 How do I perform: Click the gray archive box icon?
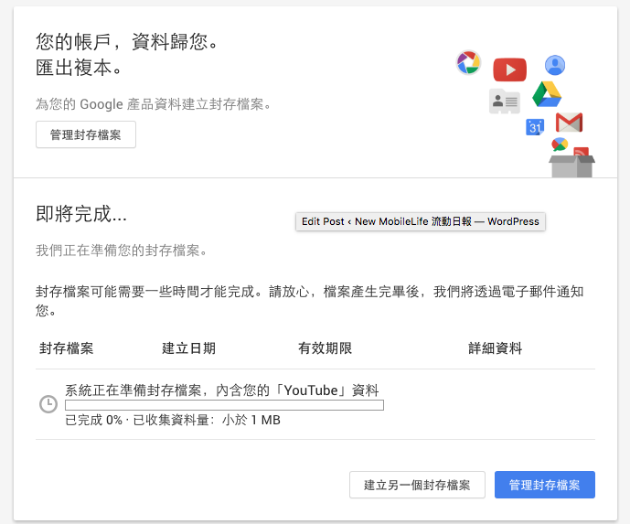click(571, 166)
